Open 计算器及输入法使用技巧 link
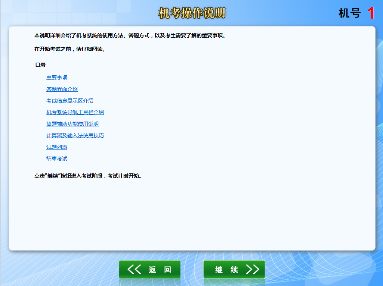The height and width of the screenshot is (286, 383). (x=75, y=135)
